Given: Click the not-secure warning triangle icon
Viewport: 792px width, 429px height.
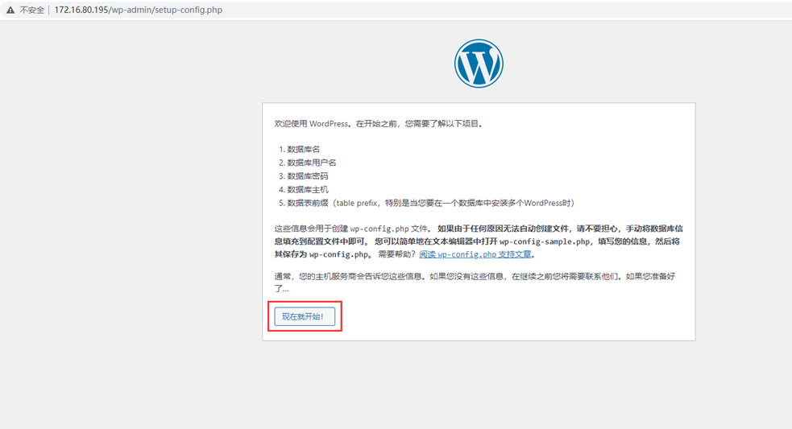Looking at the screenshot, I should point(10,10).
